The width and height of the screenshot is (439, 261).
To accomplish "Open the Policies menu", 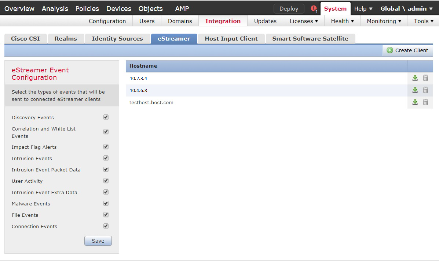I will click(87, 9).
